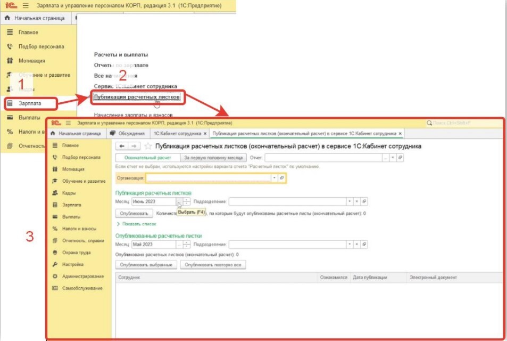
Task: Click Главное icon in front window sidebar
Action: [x=55, y=145]
